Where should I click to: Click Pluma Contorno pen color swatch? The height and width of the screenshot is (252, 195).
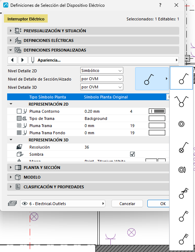(x=157, y=111)
